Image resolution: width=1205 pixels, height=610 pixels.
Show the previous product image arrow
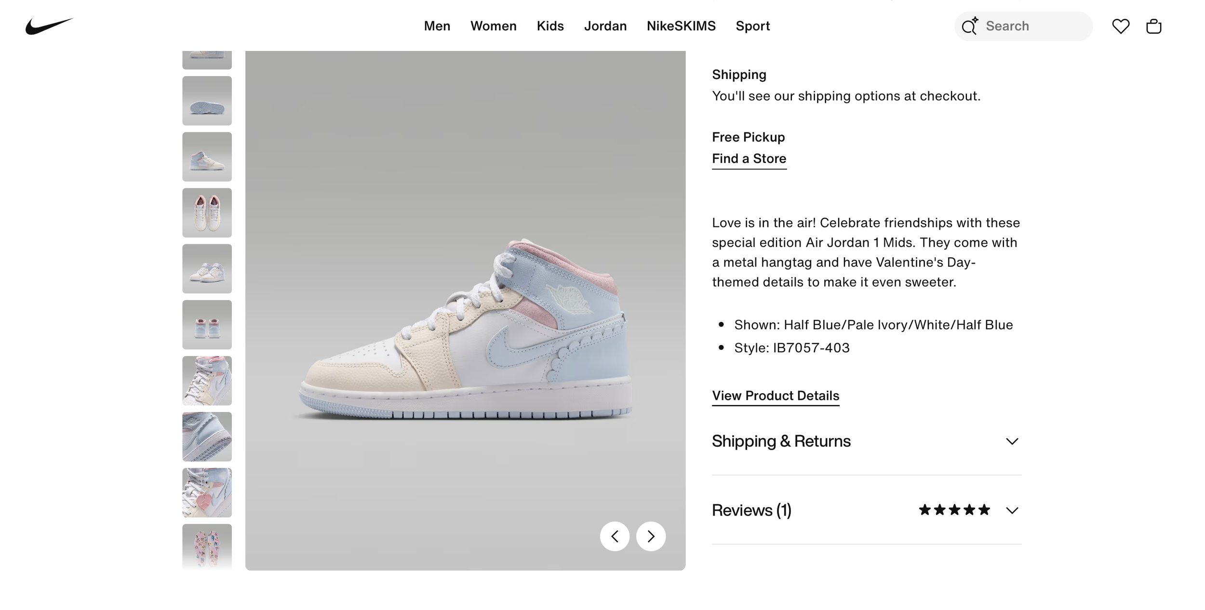click(615, 536)
